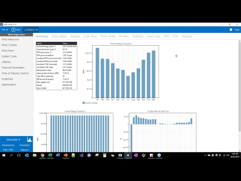Viewport: 241px width, 181px height.
Task: Open the P50 / P90 simulation
Action: pyautogui.click(x=8, y=150)
